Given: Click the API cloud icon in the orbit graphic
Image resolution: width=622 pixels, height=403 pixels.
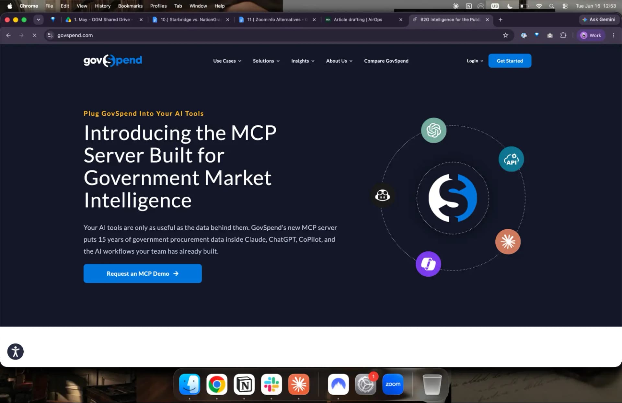Looking at the screenshot, I should coord(511,159).
